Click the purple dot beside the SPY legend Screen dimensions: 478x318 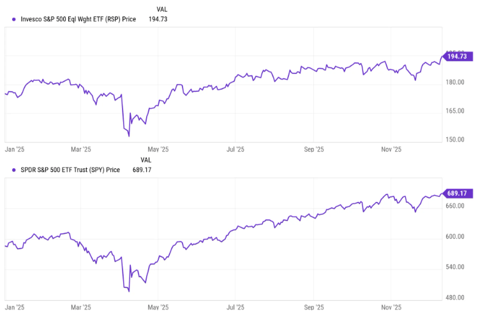[x=13, y=170]
